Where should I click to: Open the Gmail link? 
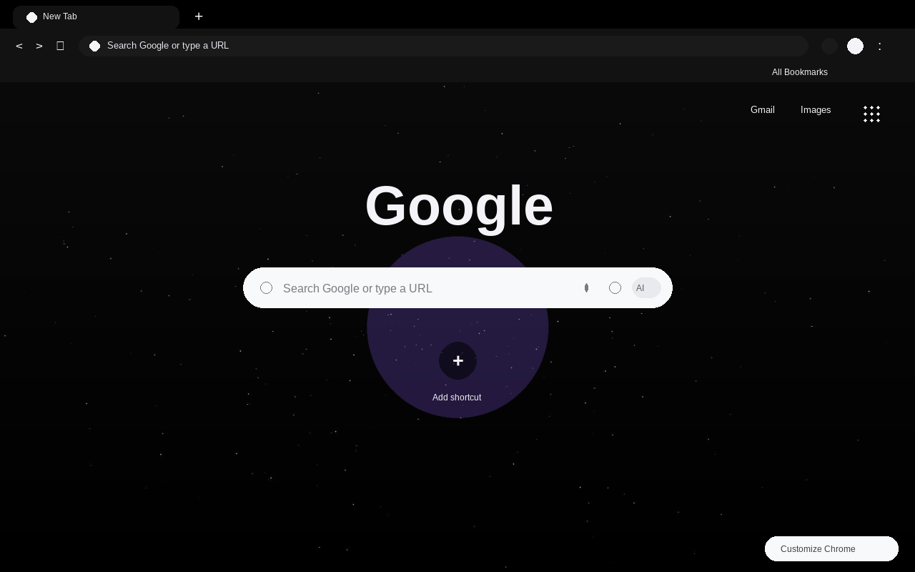(763, 110)
